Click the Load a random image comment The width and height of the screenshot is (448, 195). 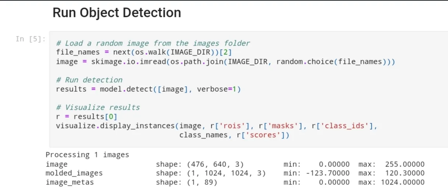[153, 43]
